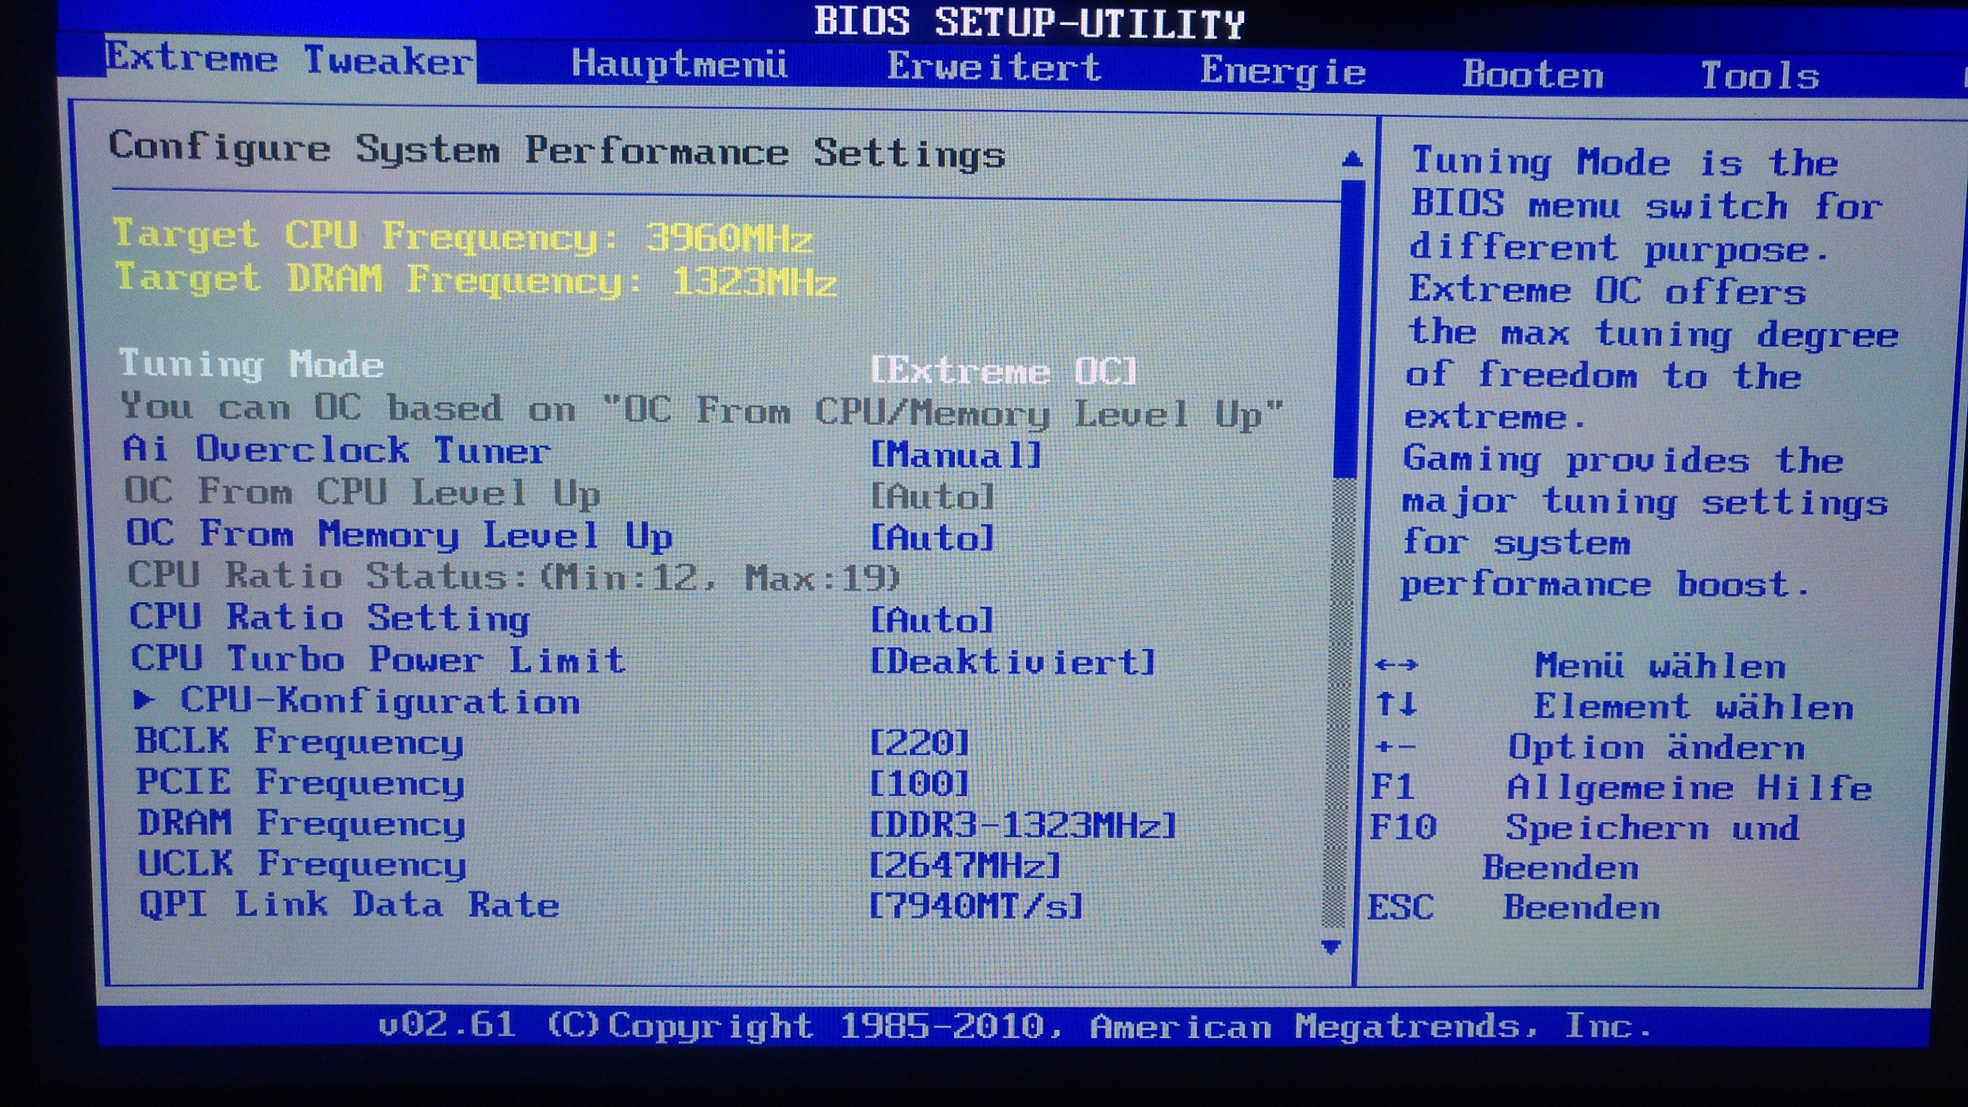Edit the PCIE Frequency 100 field
This screenshot has width=1968, height=1107.
[x=919, y=783]
